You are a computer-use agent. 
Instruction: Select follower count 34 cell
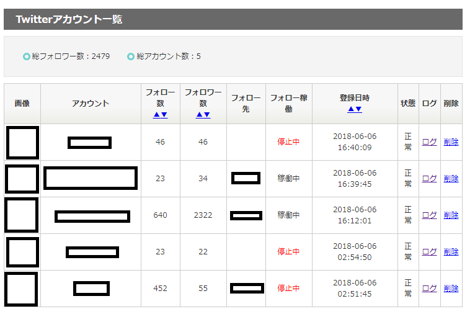click(x=203, y=179)
